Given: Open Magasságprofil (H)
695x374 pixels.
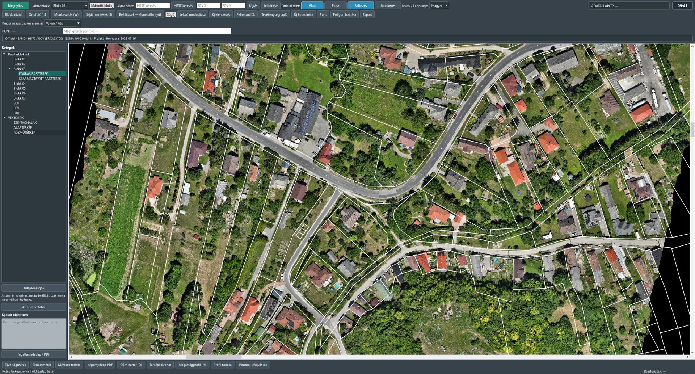Looking at the screenshot, I should [x=192, y=365].
